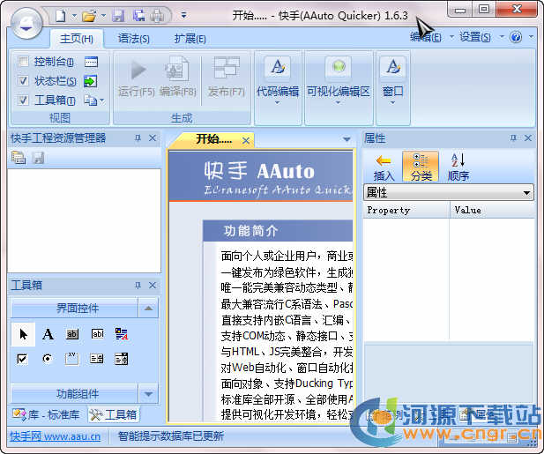Select the pointer tool in 工具箱
Viewport: 544px width, 454px height.
coord(24,334)
